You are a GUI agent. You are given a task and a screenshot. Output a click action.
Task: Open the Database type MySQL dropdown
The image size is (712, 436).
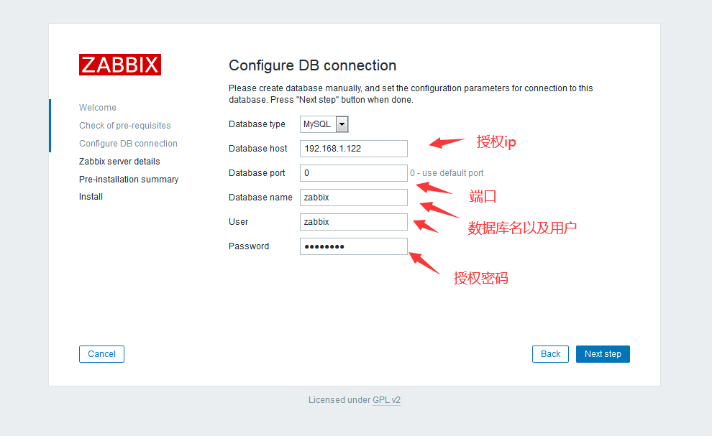tap(324, 124)
